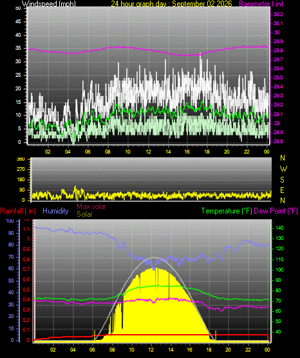The width and height of the screenshot is (300, 358).
Task: Click the 180 wind direction scale value
Action: (x=21, y=180)
